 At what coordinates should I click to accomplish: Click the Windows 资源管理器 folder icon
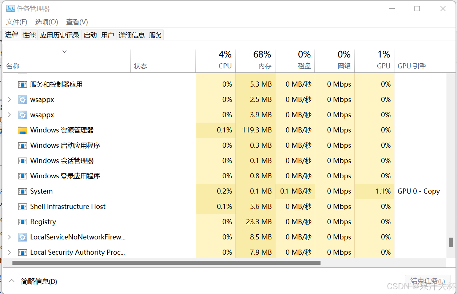(23, 130)
